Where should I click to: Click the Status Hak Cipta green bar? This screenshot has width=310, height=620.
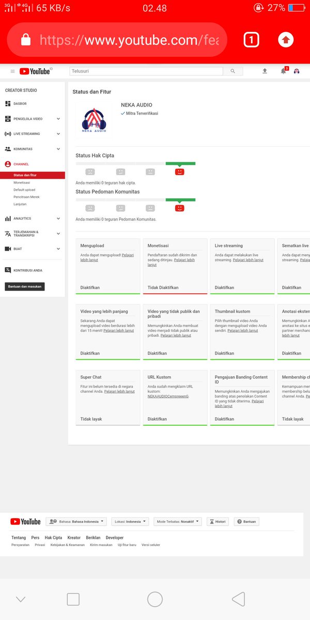point(180,163)
